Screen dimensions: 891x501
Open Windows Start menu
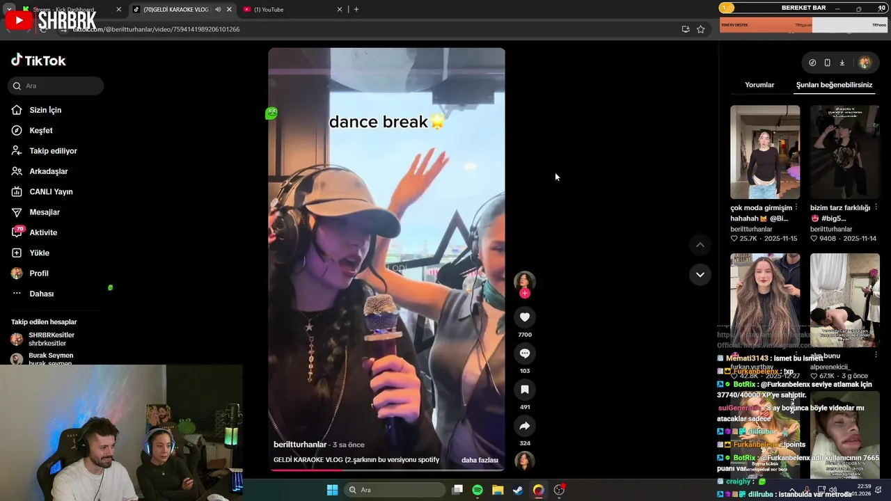(x=332, y=490)
